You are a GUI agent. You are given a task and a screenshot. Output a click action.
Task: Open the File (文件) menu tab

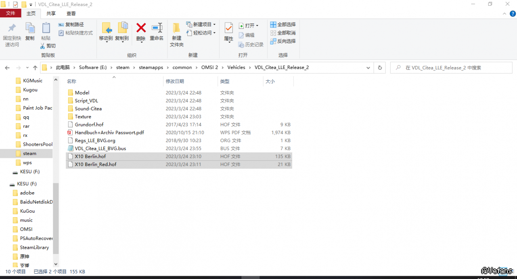(10, 13)
